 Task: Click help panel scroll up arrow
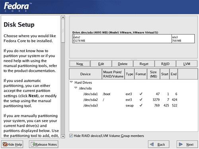[63, 17]
